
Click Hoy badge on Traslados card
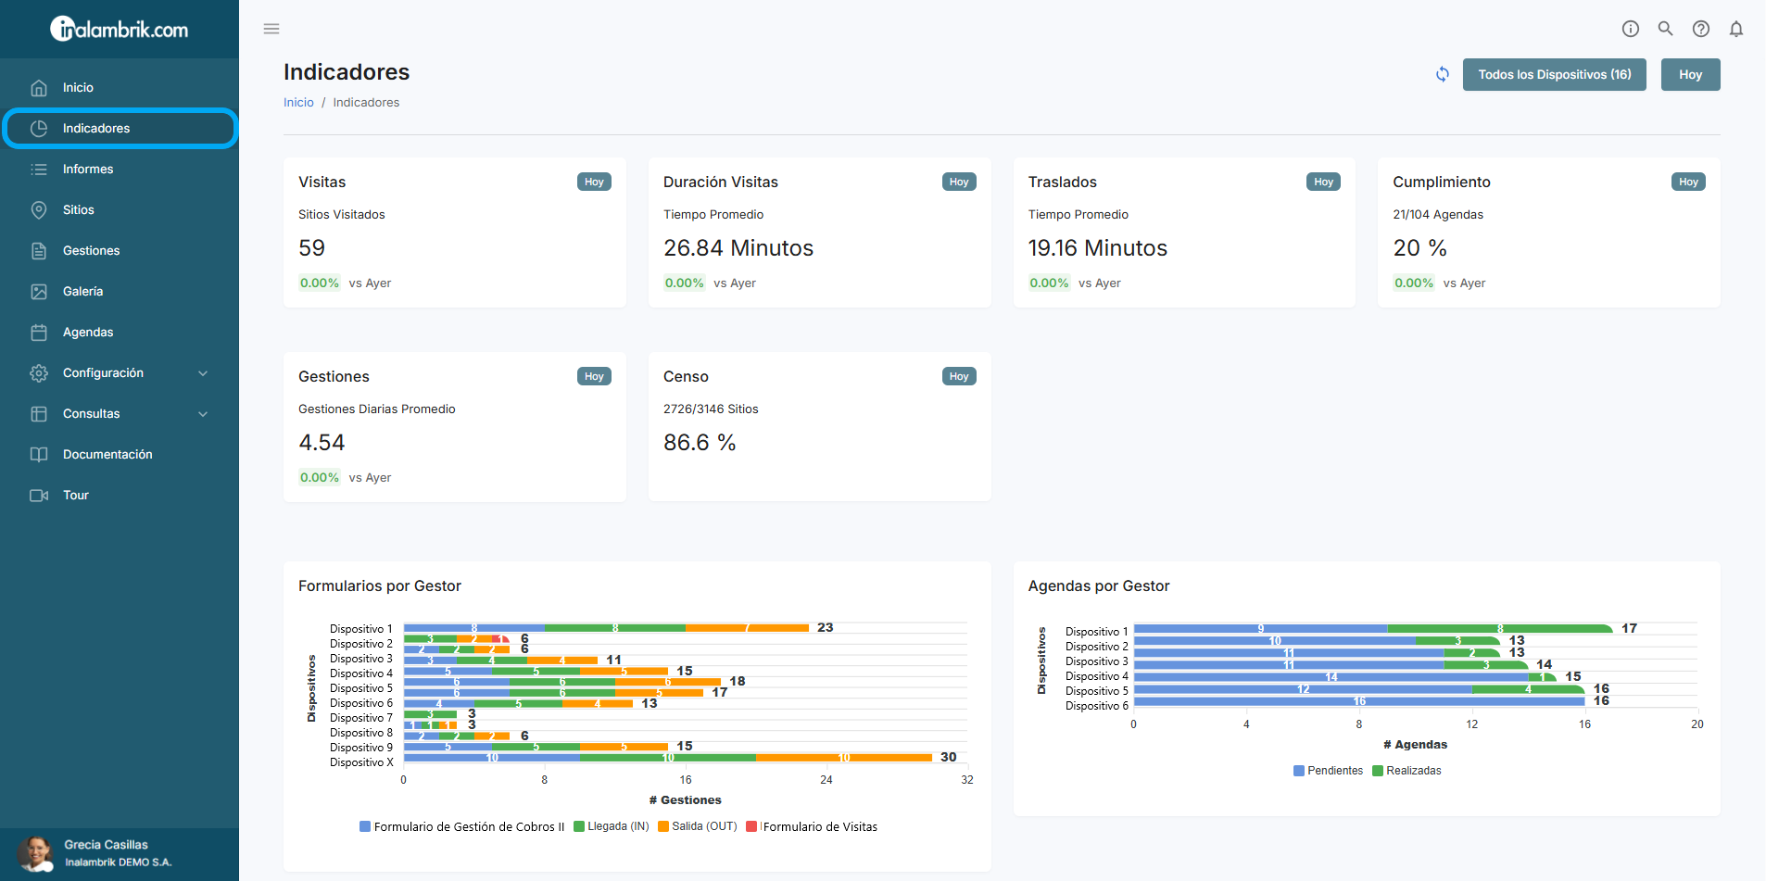tap(1323, 182)
